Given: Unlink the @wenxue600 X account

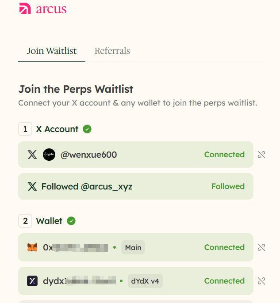Looking at the screenshot, I should pos(261,155).
